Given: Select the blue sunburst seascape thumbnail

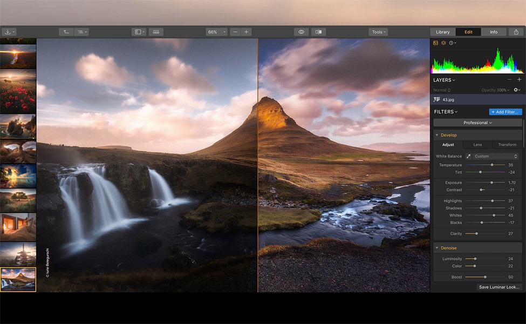Looking at the screenshot, I should (18, 175).
